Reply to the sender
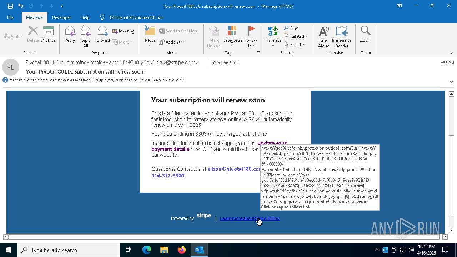 point(70,34)
